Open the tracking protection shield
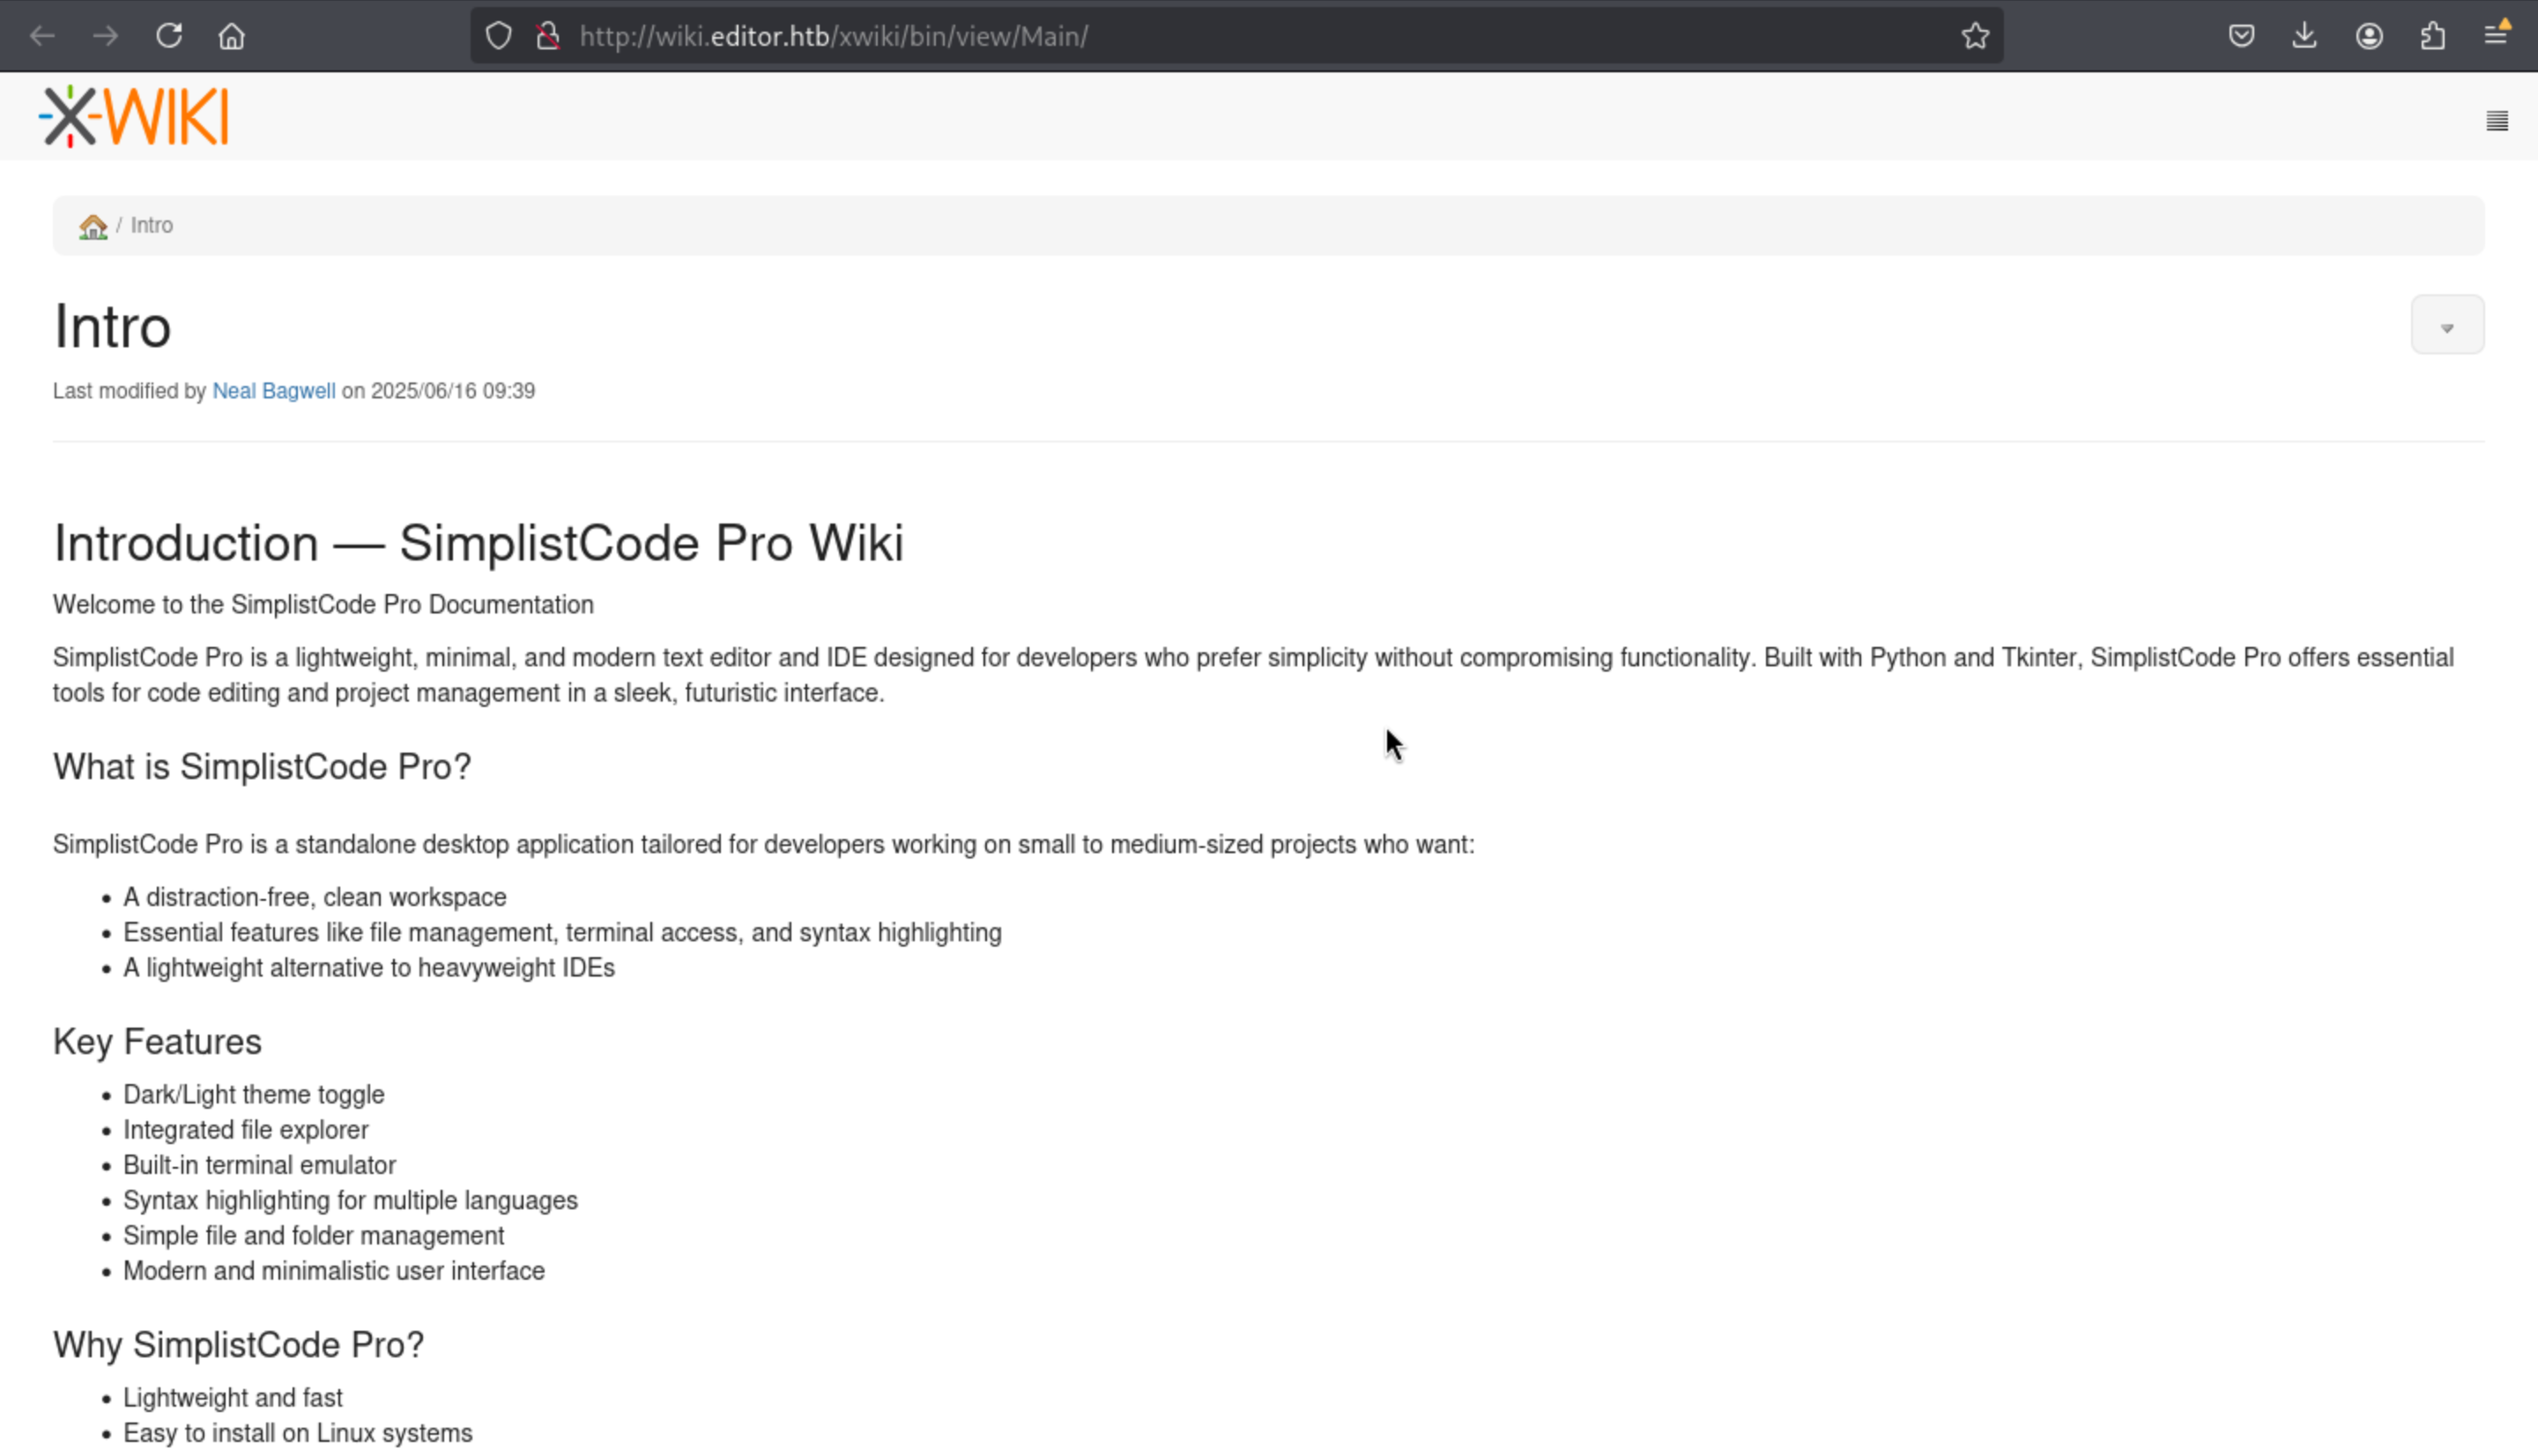2538x1456 pixels. [x=499, y=36]
